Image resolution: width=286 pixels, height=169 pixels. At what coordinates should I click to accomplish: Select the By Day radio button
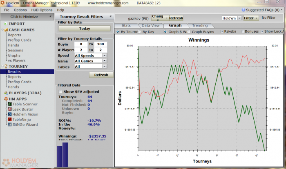139,31
